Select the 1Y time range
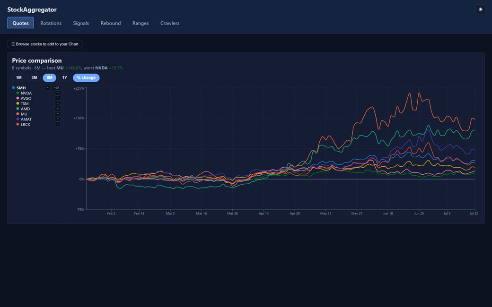The height and width of the screenshot is (307, 492). pyautogui.click(x=65, y=77)
